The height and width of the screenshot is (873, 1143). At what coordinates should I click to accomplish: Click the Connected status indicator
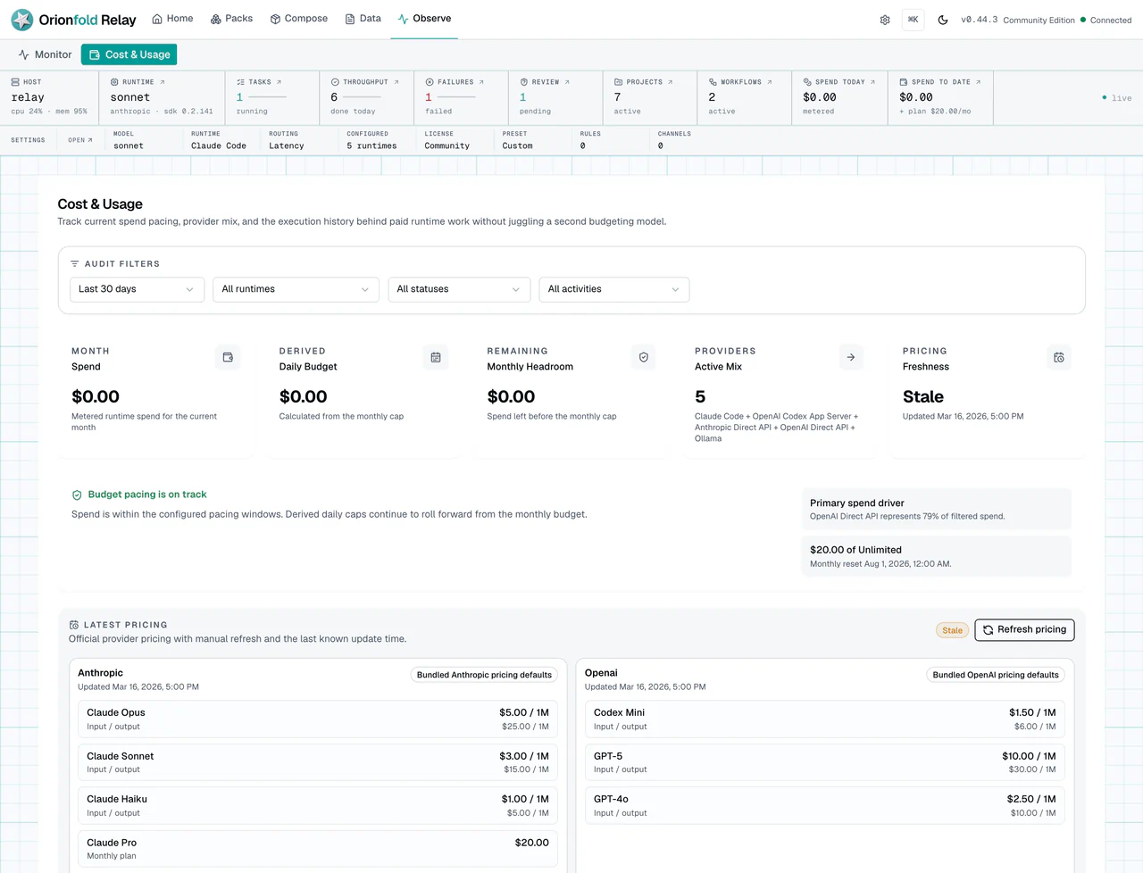[1105, 20]
